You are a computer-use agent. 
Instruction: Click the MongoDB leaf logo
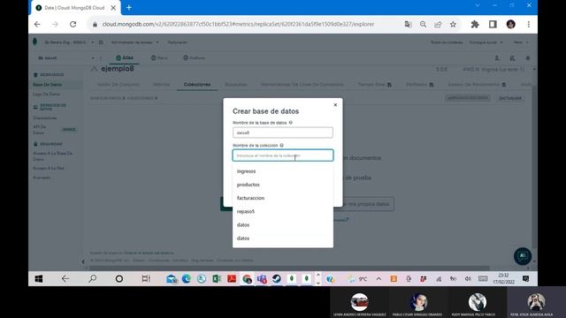coord(35,42)
